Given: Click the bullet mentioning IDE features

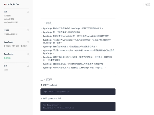Looking at the screenshot, I should click(77, 58).
